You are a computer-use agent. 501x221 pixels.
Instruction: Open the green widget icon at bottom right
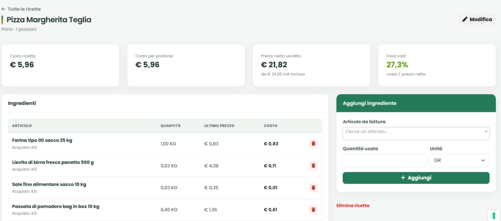(x=494, y=215)
